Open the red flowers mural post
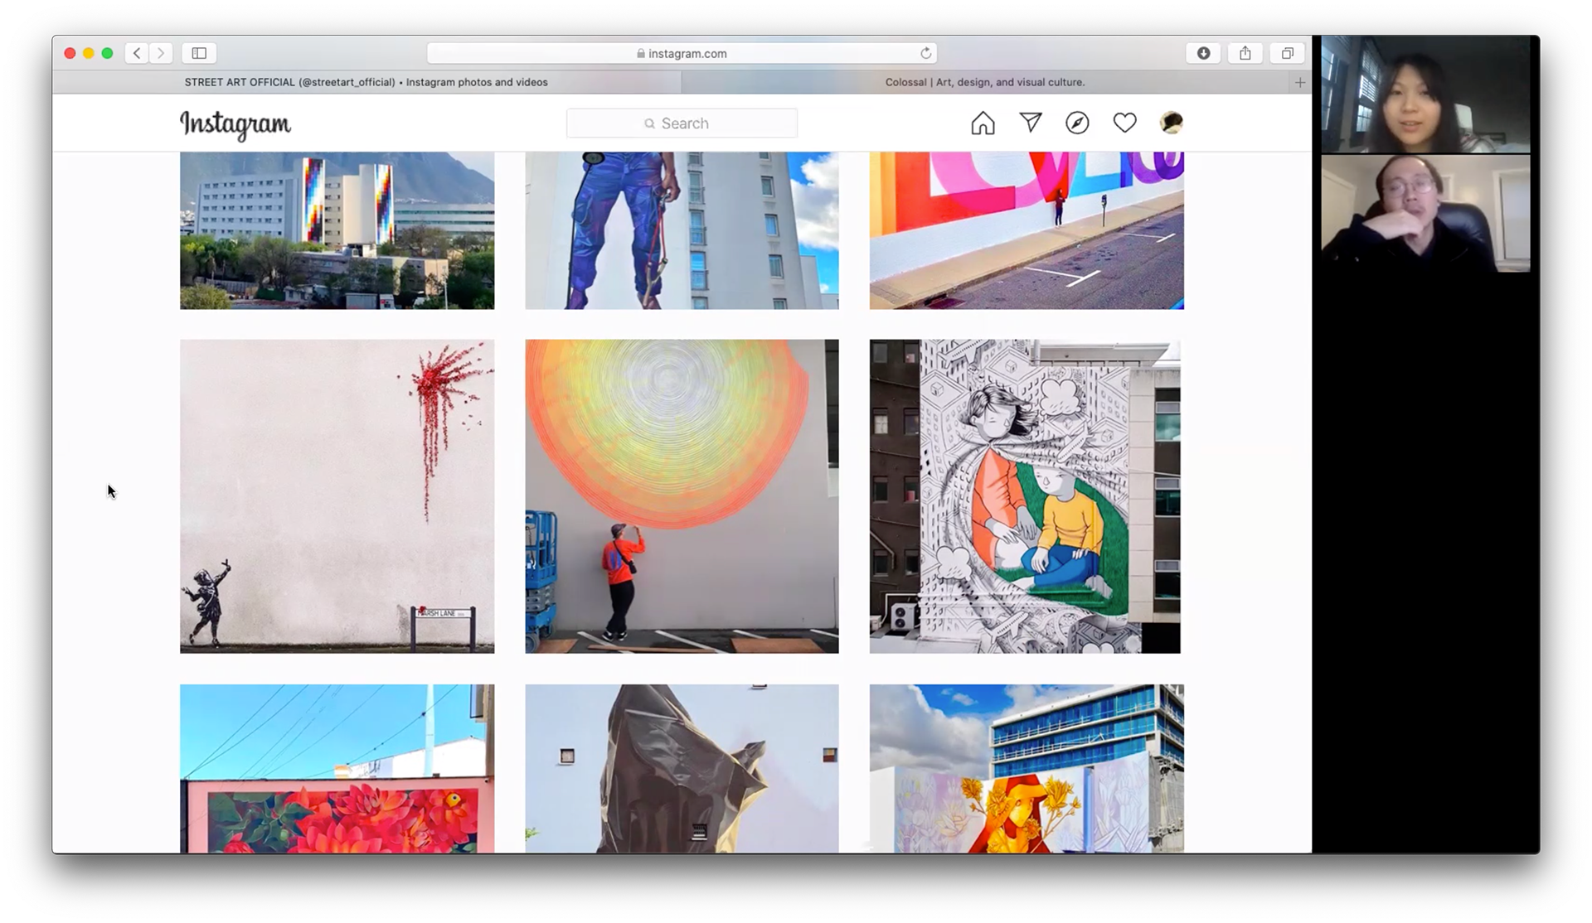1592x923 pixels. (337, 768)
